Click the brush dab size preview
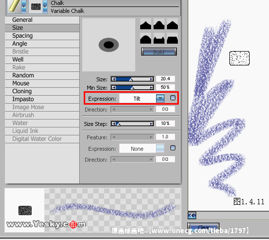 click(109, 45)
